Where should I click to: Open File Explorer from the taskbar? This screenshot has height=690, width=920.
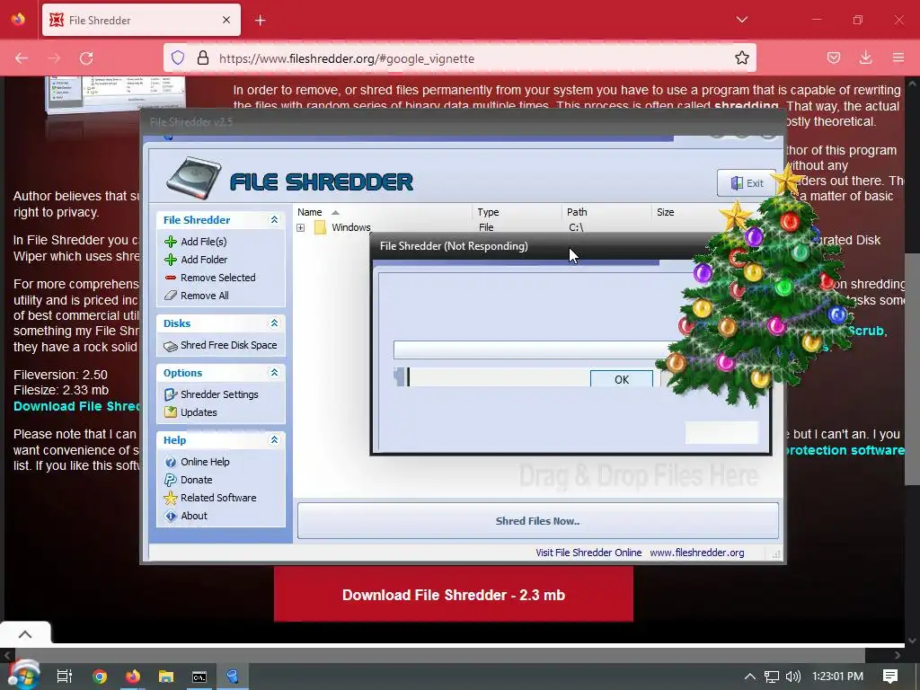[x=166, y=677]
